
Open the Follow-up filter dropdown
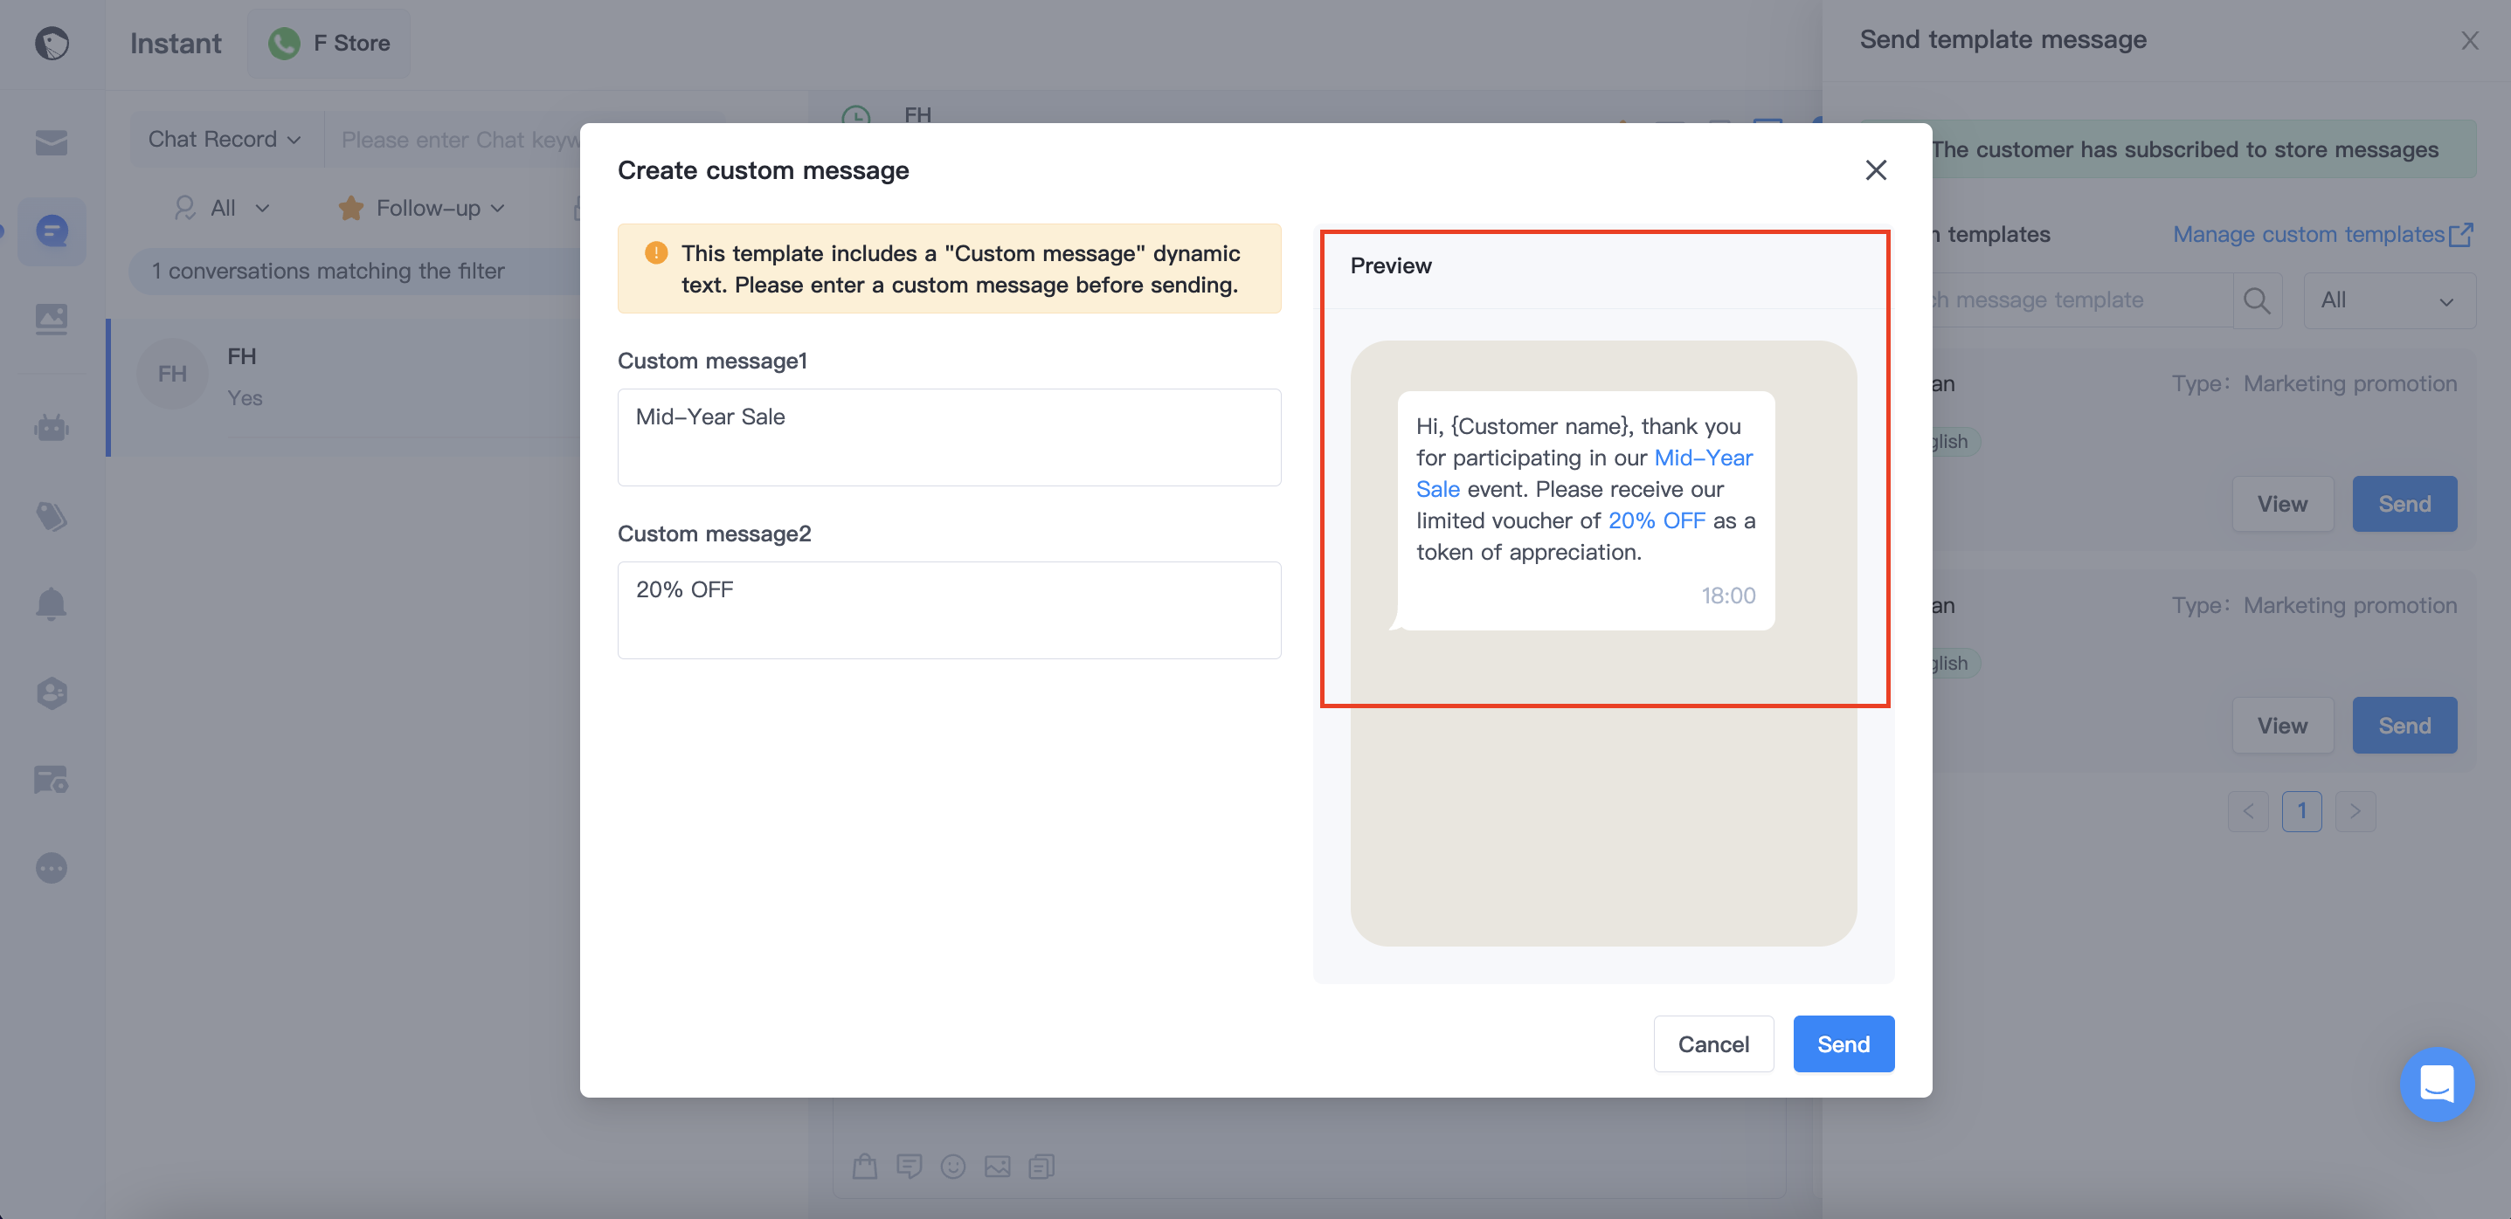(421, 208)
